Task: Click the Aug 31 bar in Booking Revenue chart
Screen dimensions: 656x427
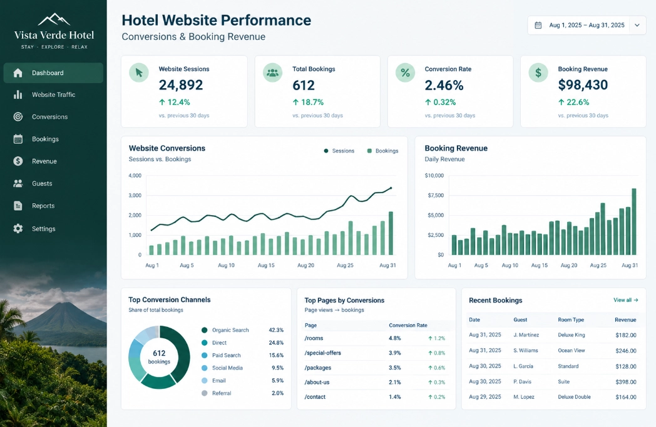Action: pos(634,221)
